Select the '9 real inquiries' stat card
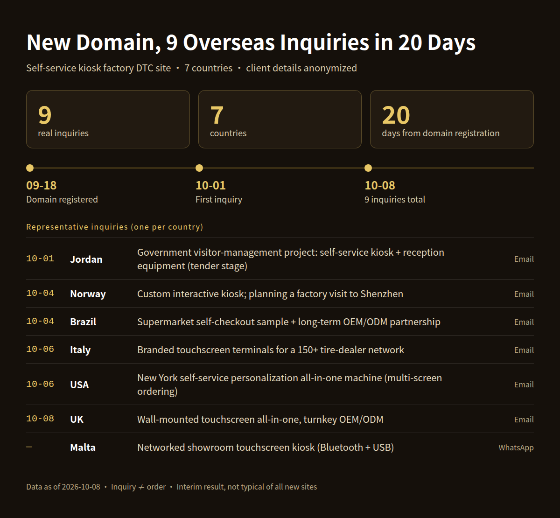This screenshot has width=560, height=518. [x=108, y=119]
